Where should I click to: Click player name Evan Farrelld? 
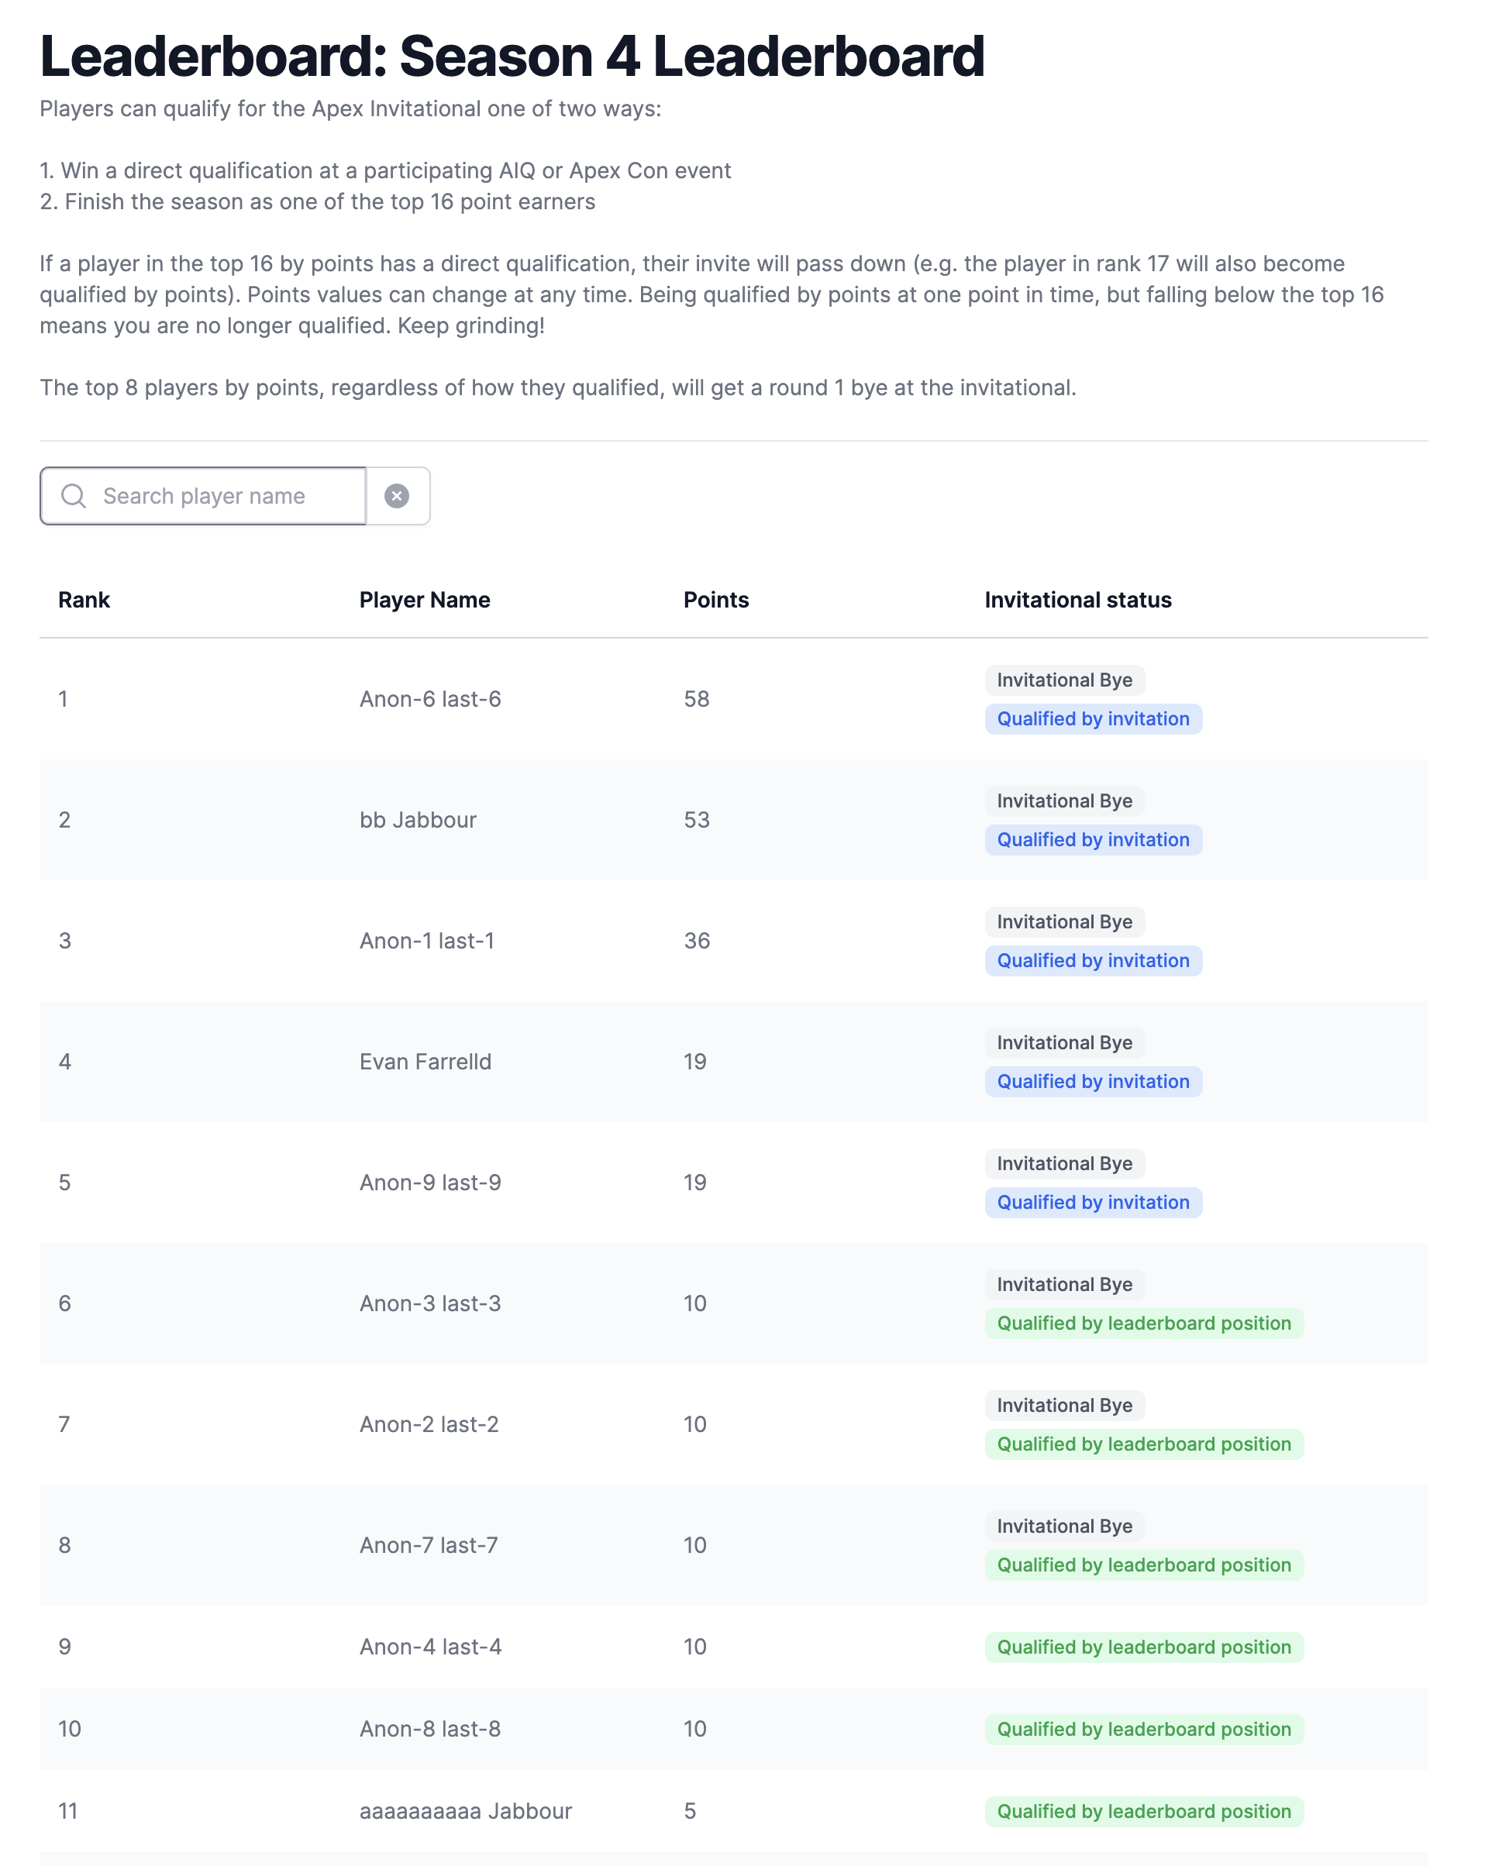click(x=426, y=1062)
